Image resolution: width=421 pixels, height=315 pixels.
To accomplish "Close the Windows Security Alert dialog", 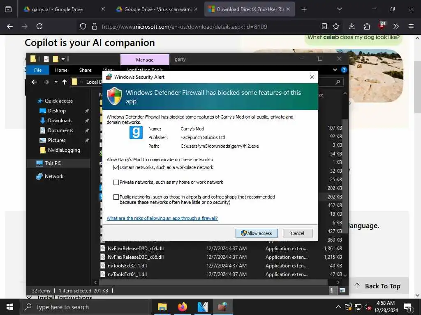I will 312,77.
